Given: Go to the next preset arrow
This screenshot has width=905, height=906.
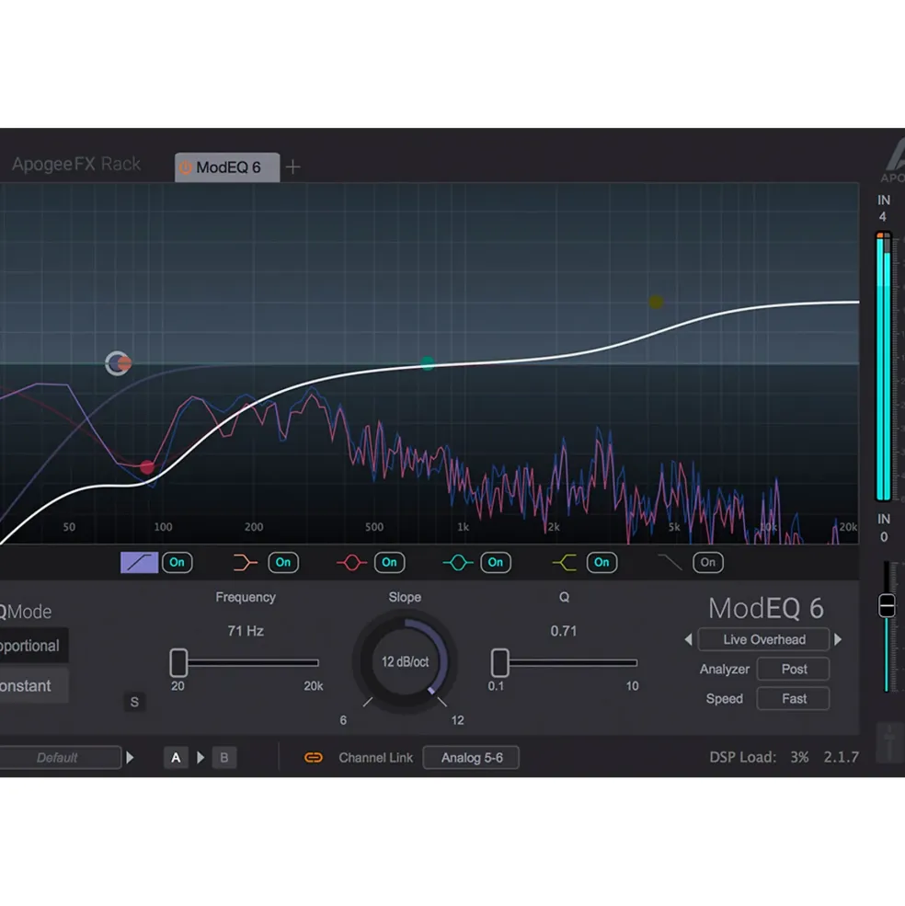Looking at the screenshot, I should pos(838,639).
